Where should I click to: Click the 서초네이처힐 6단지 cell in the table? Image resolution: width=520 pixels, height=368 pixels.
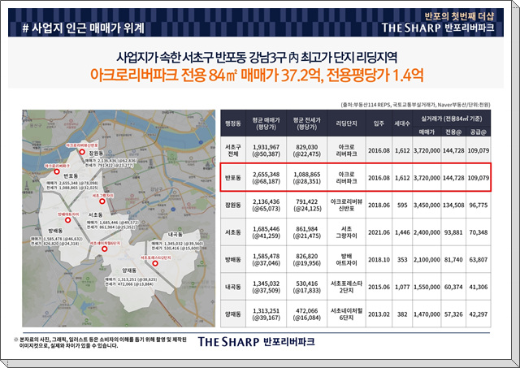pos(347,314)
